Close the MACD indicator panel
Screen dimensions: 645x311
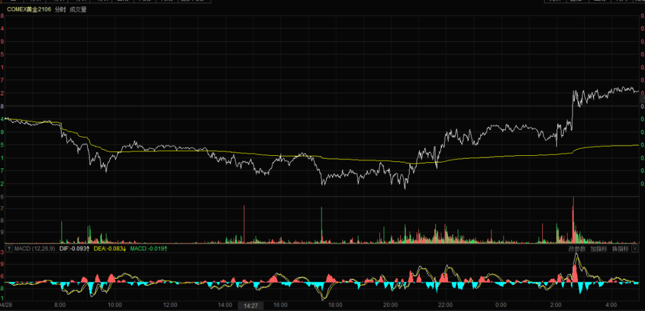[635, 248]
